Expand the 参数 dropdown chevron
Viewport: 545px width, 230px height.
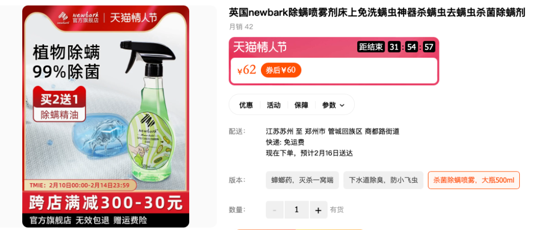point(342,105)
